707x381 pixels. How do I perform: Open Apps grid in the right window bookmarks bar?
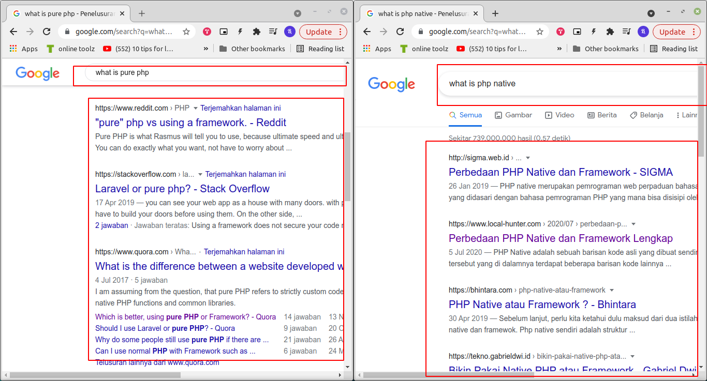pyautogui.click(x=377, y=49)
